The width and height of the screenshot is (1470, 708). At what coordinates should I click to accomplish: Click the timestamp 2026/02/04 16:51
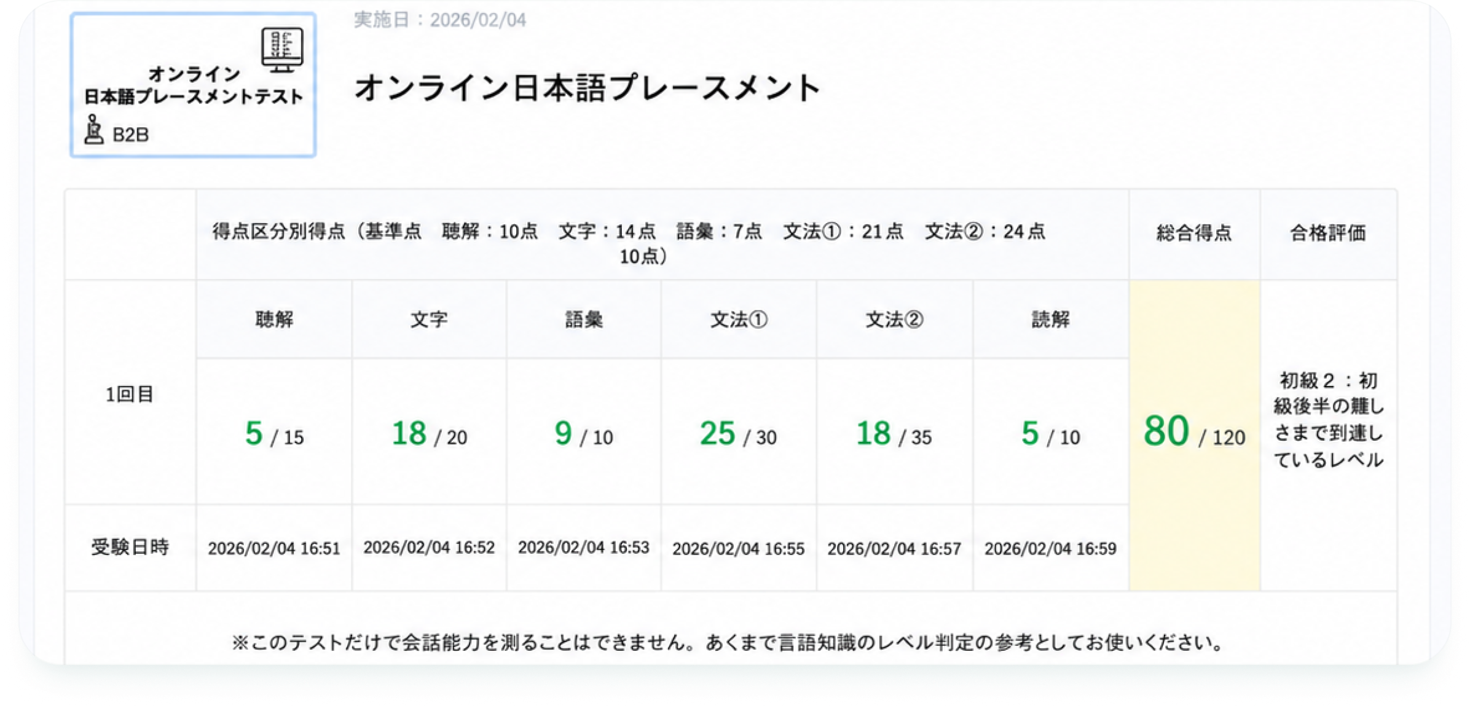tap(274, 548)
